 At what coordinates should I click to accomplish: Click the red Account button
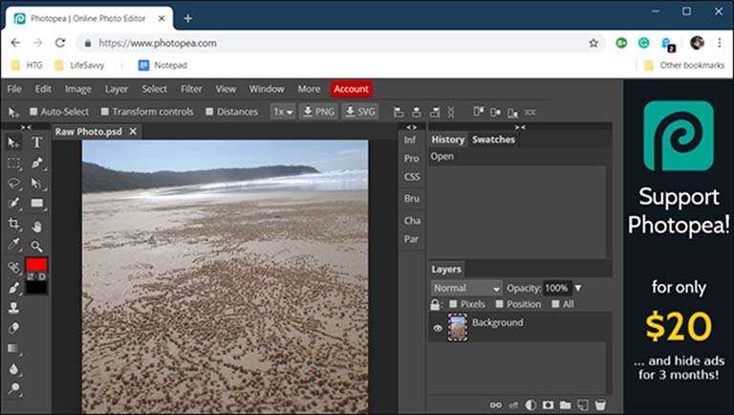point(351,89)
